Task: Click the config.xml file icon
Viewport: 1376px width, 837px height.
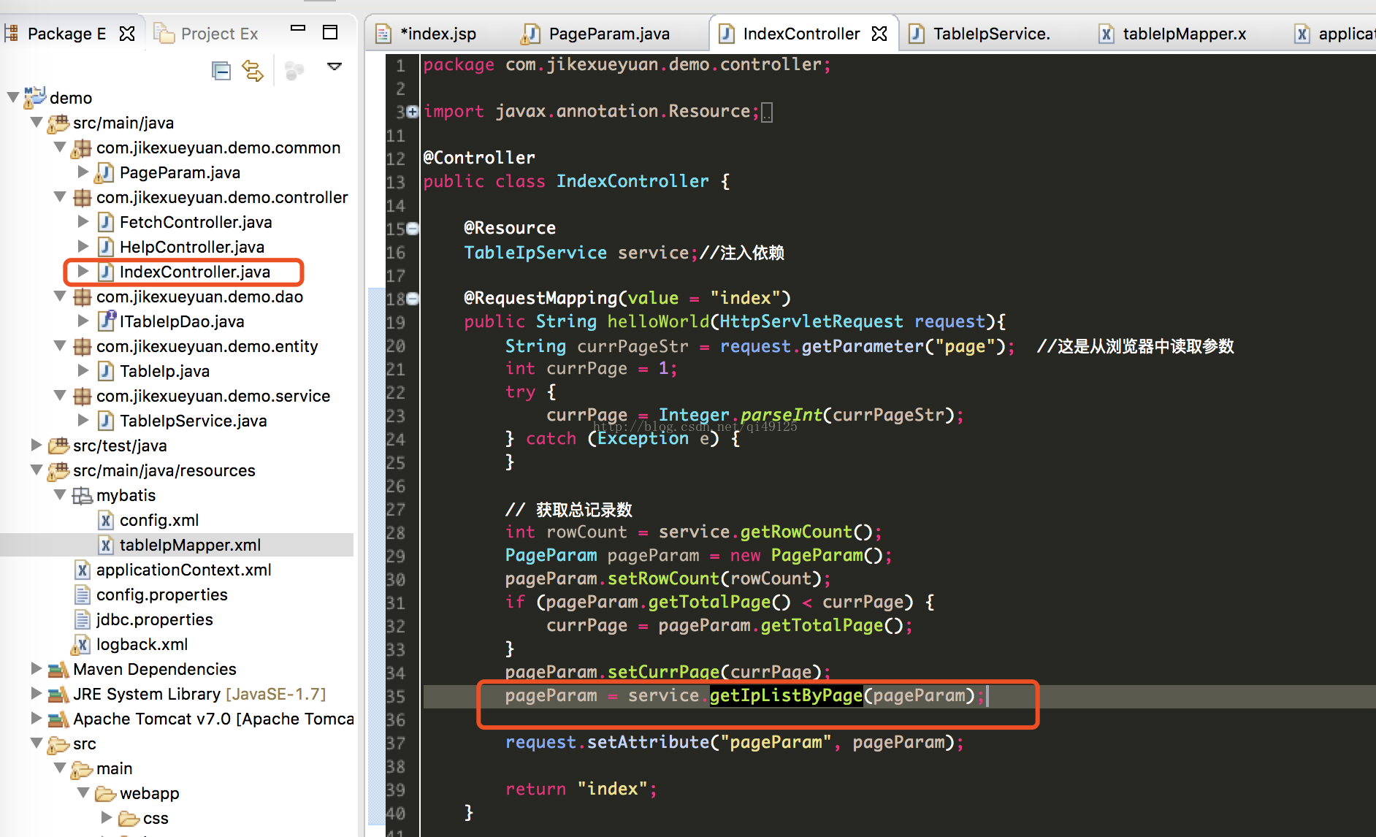Action: click(x=106, y=520)
